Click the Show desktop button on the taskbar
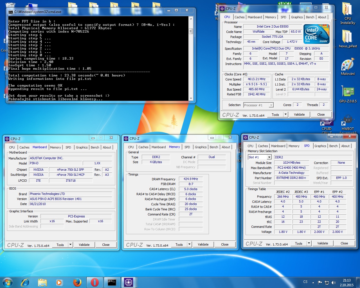Image resolution: width=360 pixels, height=288 pixels. tap(358, 282)
